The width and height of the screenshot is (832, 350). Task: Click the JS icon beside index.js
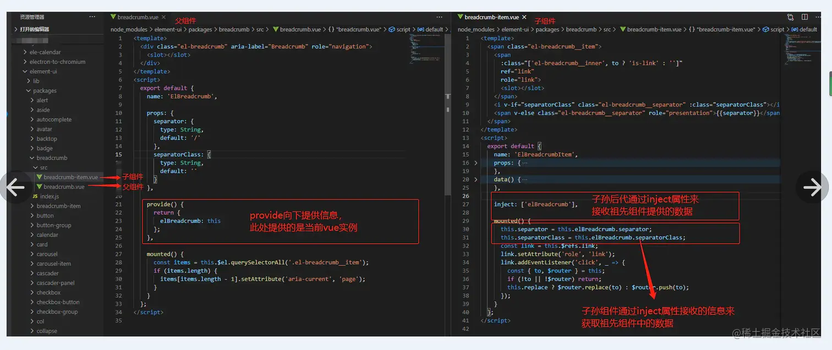[35, 196]
